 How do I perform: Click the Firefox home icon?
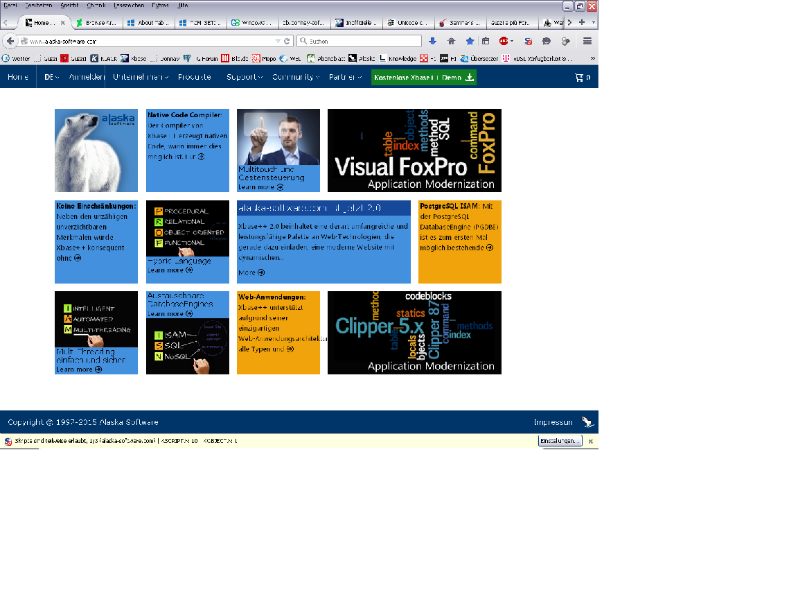coord(452,42)
